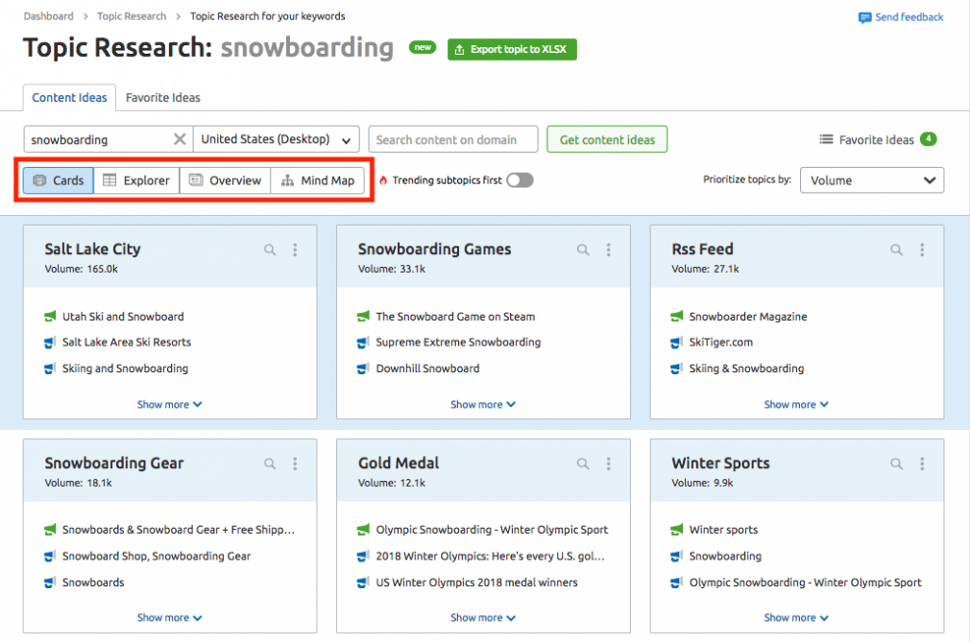Viewport: 970px width, 642px height.
Task: Expand Show more on Snowboarding Gear card
Action: (x=169, y=618)
